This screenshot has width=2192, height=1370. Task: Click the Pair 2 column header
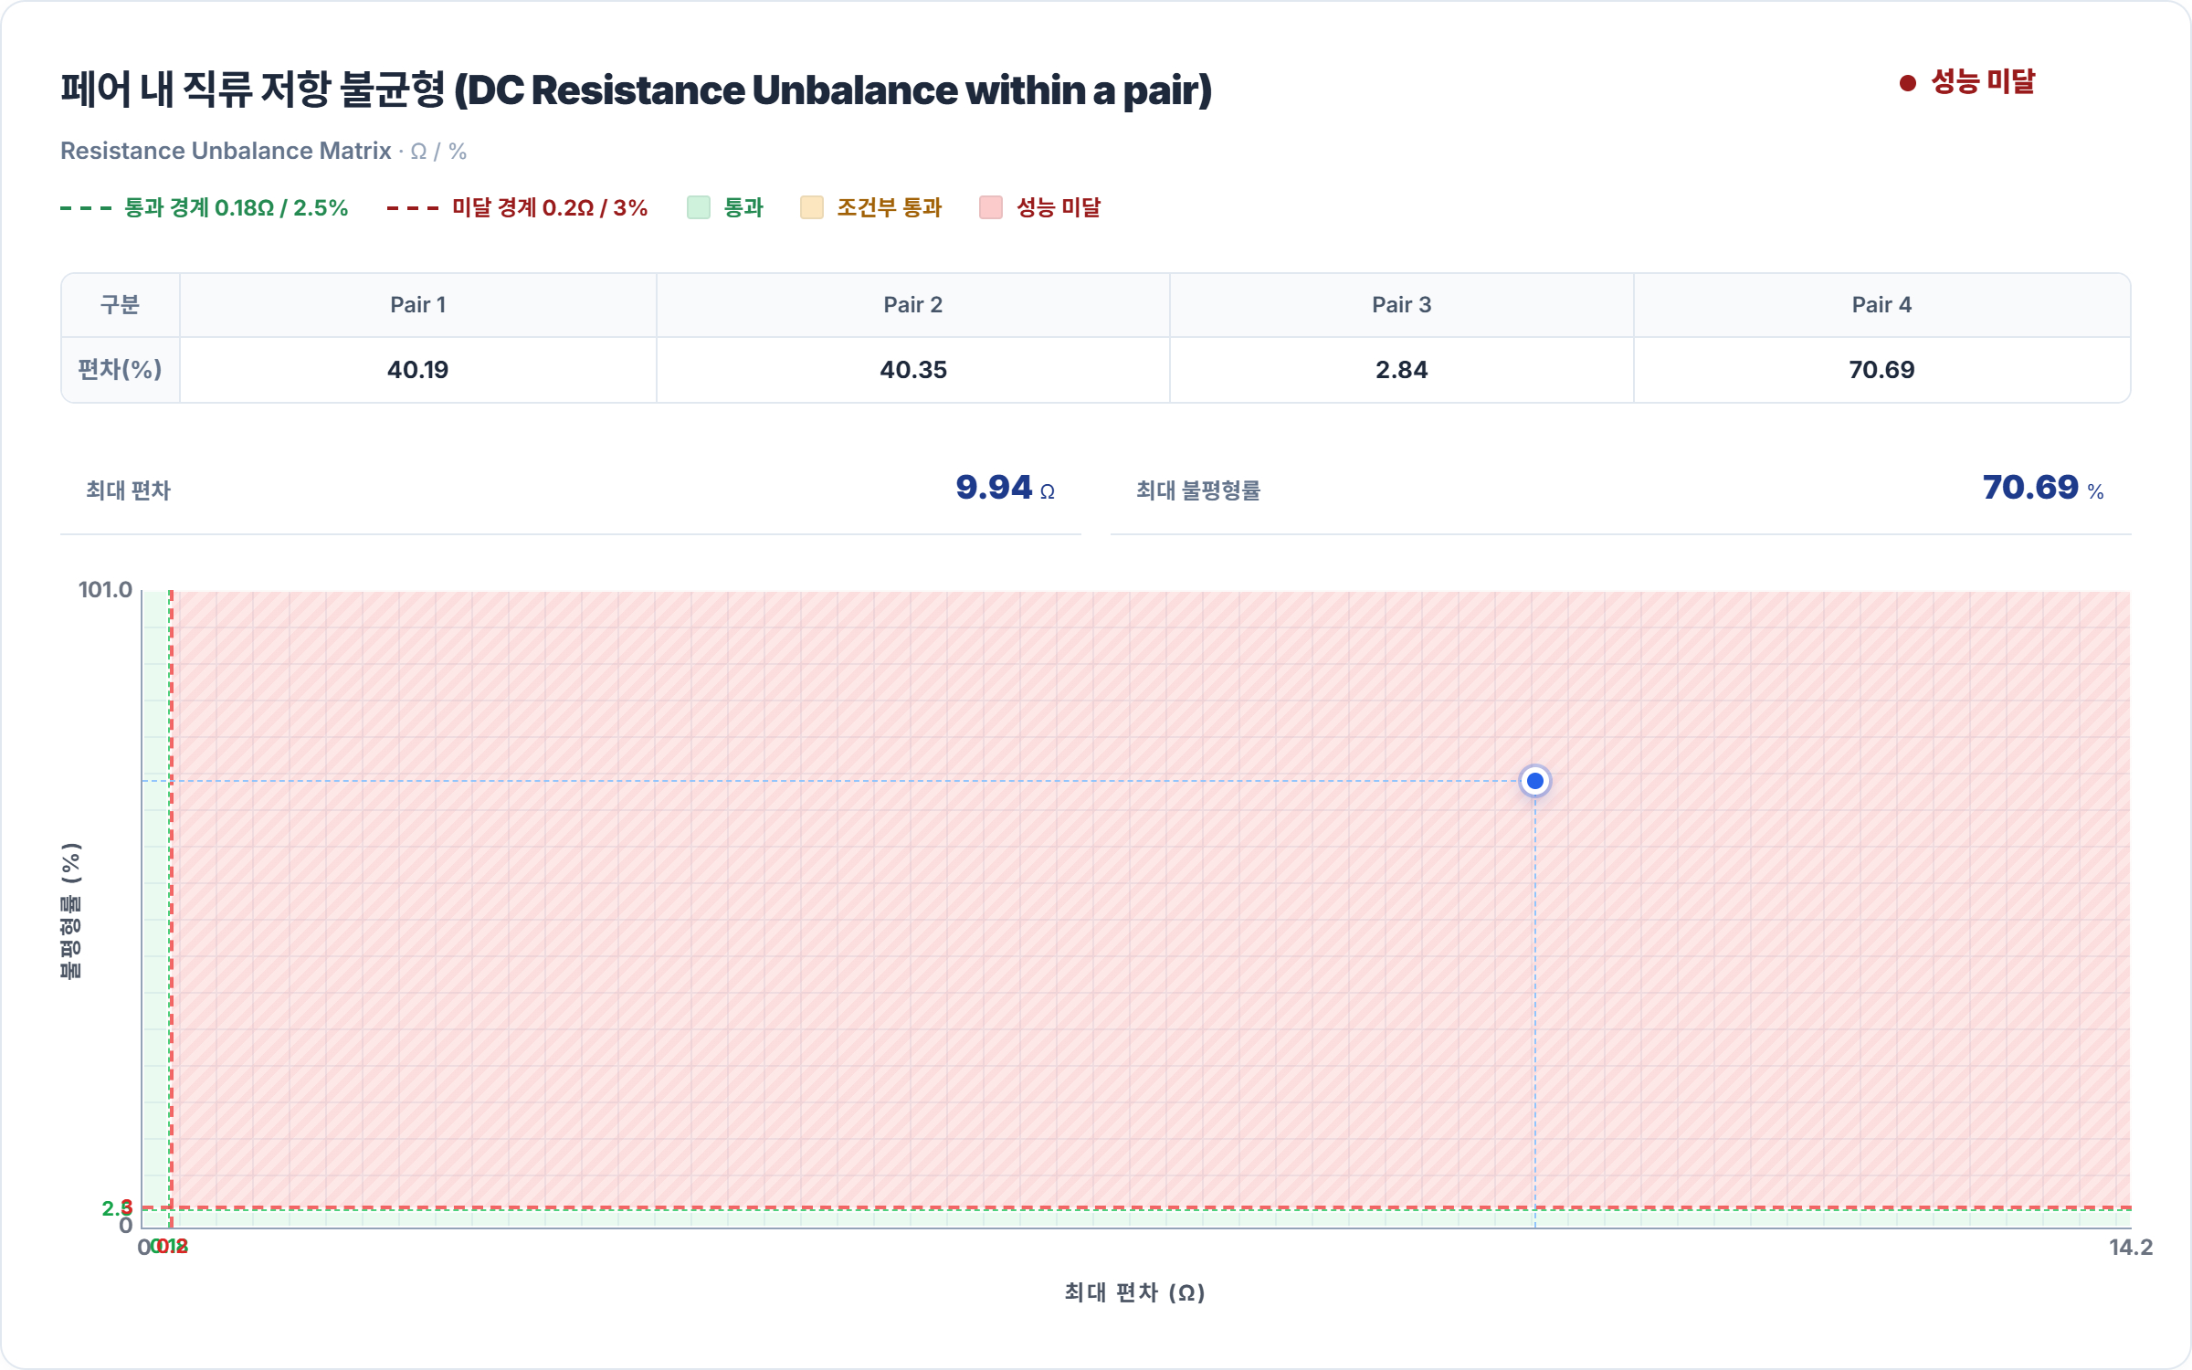coord(912,305)
